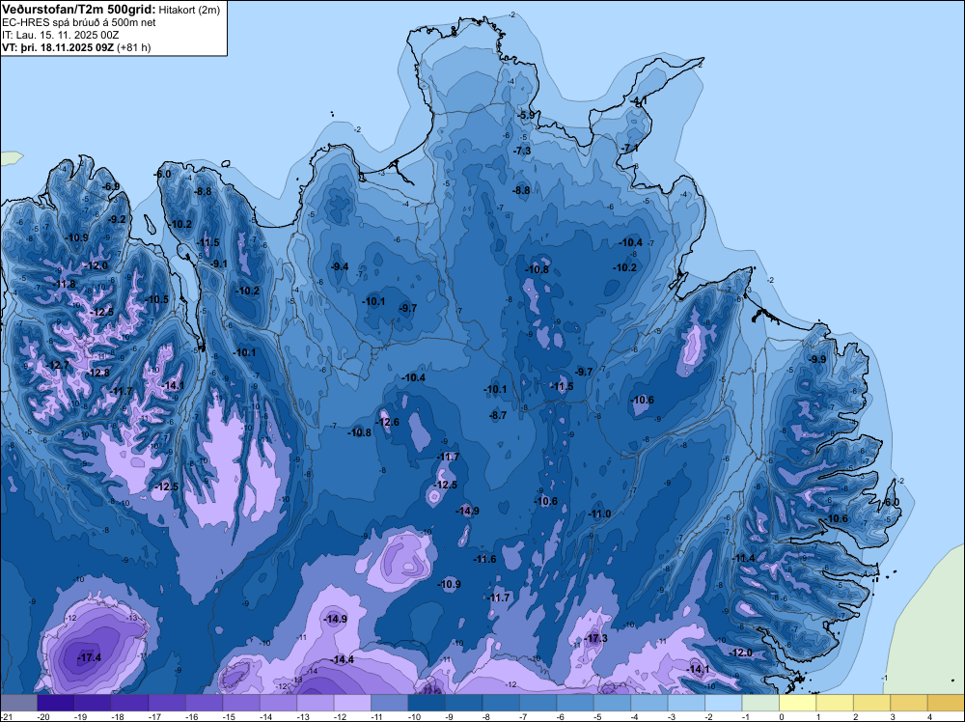Click the initial time line 'IT: Lau. 15. 11. 2025 00Z'
965x722 pixels.
(60, 35)
